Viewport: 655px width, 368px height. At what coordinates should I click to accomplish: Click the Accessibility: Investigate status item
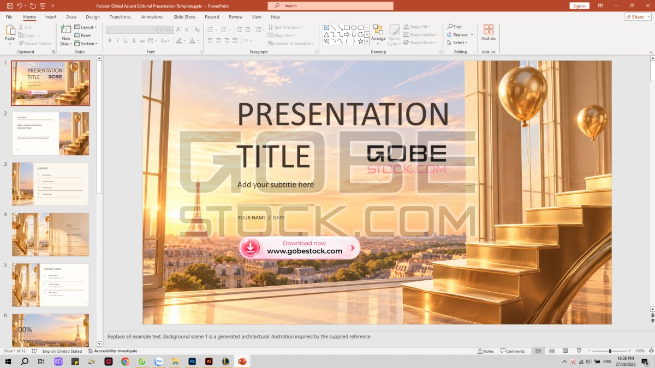[x=113, y=351]
